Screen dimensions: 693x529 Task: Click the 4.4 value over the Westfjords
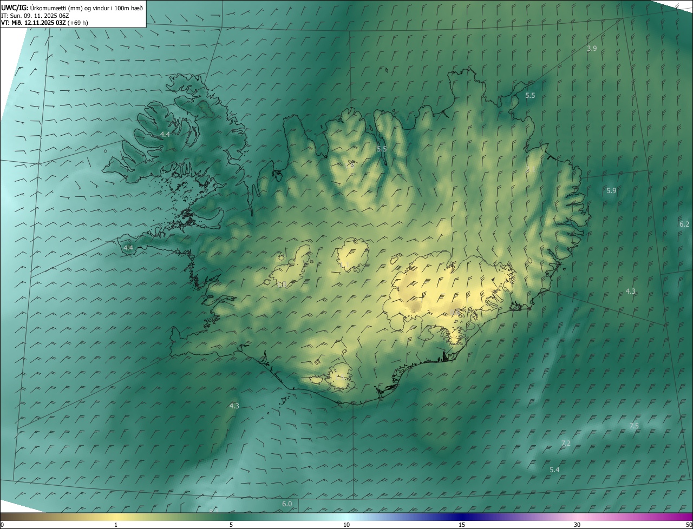tap(165, 134)
